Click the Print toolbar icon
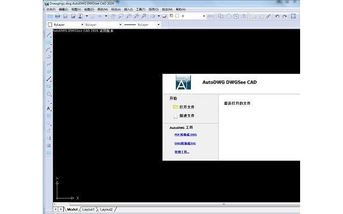 [57, 16]
